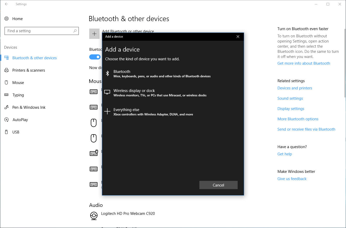Click the USB drive icon in sidebar
Image resolution: width=346 pixels, height=228 pixels.
(x=6, y=132)
